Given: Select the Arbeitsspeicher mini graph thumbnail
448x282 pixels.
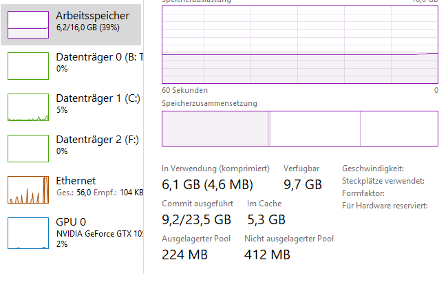Looking at the screenshot, I should [x=28, y=25].
